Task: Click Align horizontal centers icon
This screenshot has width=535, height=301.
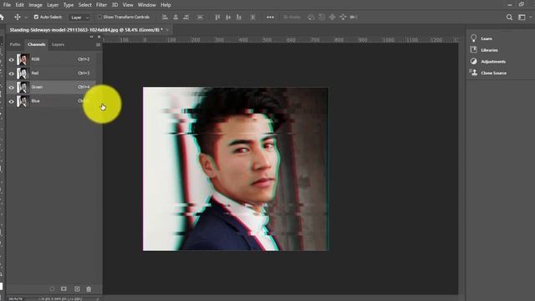Action: [x=176, y=17]
